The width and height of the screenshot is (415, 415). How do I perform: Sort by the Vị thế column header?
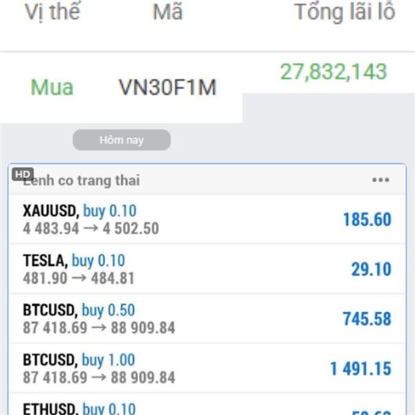[52, 12]
